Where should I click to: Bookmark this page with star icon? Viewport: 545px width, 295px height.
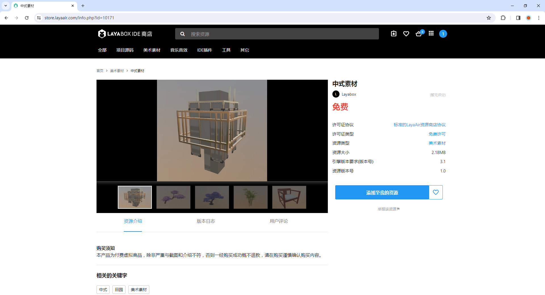(489, 18)
